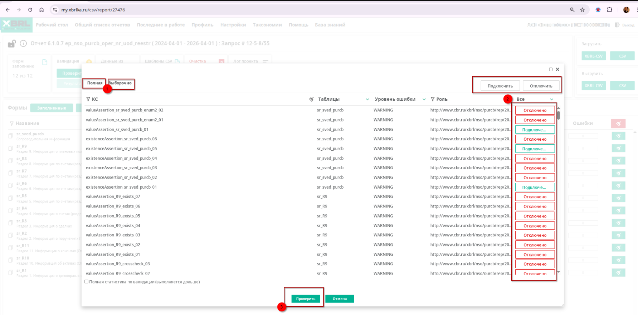Viewport: 638px width, 315px height.
Task: Toggle status of valueAssertion_sr_sved_purcb_enum2_02 row
Action: [535, 110]
